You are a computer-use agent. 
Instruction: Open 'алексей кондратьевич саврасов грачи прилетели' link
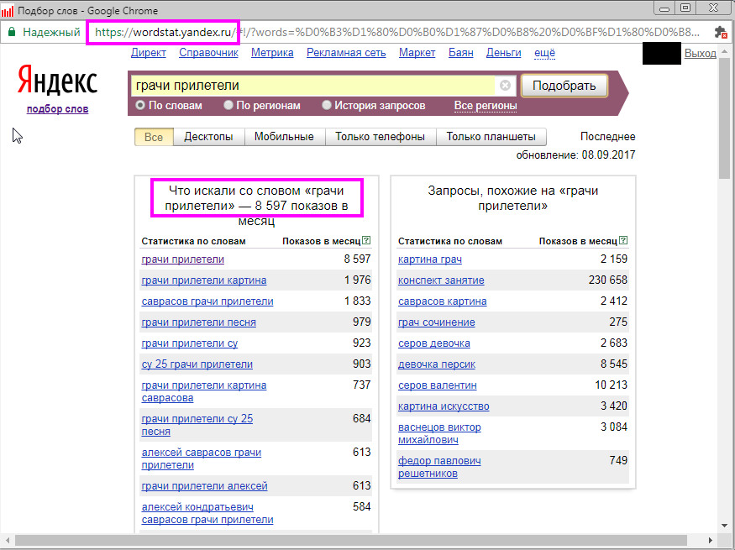click(207, 513)
